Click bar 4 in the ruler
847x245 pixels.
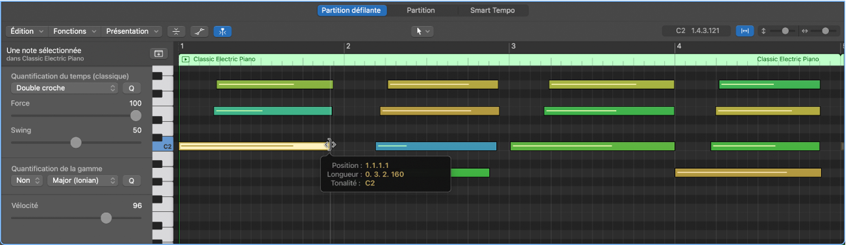pyautogui.click(x=678, y=47)
